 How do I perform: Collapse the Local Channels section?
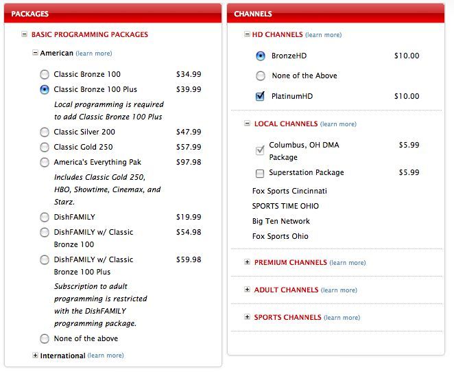tap(247, 124)
